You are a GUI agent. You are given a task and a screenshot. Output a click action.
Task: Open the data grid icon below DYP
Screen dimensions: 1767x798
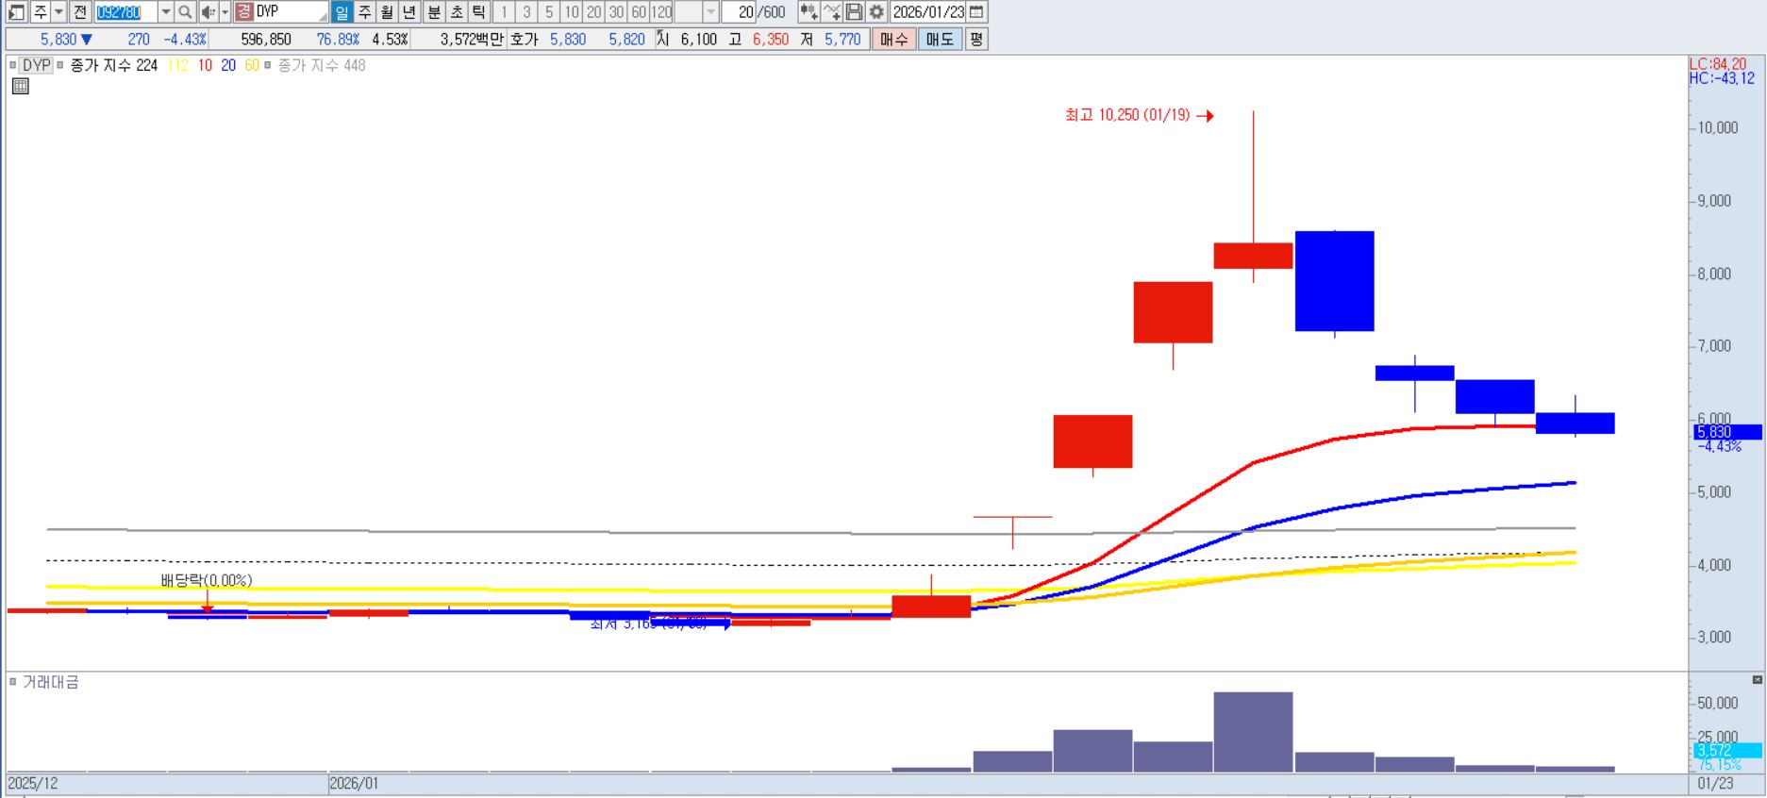click(x=21, y=87)
